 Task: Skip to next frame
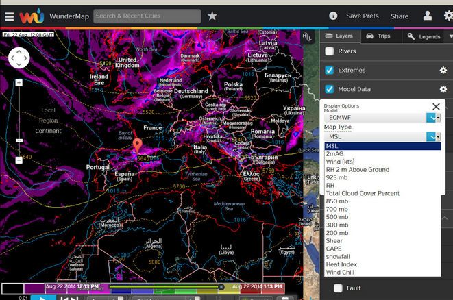click(75, 298)
